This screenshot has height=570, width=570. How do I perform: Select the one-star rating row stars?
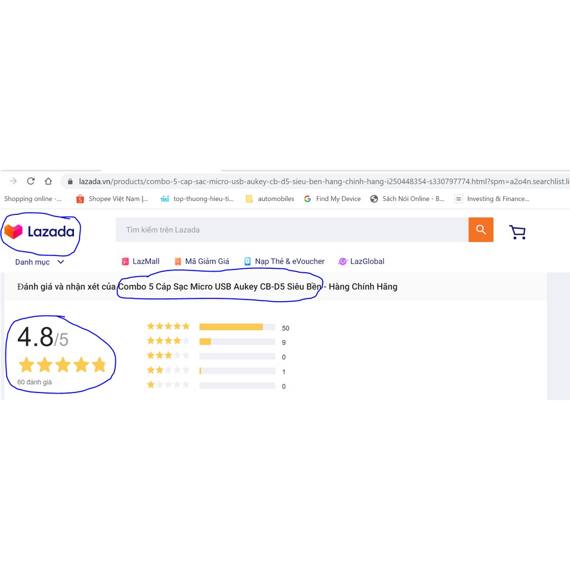168,385
